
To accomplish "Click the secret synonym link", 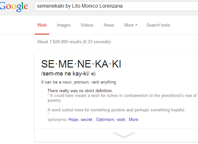I will click(x=86, y=119).
